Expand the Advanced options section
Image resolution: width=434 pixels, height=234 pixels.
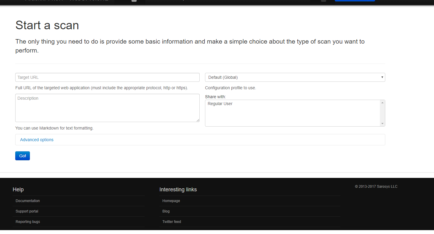pyautogui.click(x=37, y=140)
